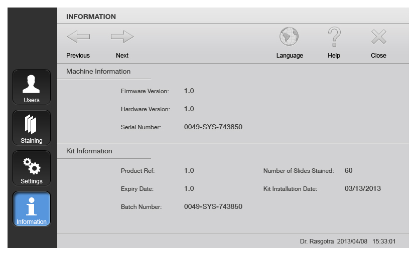This screenshot has width=417, height=256.
Task: Click the Expiry Date value in Kit Information
Action: [189, 189]
